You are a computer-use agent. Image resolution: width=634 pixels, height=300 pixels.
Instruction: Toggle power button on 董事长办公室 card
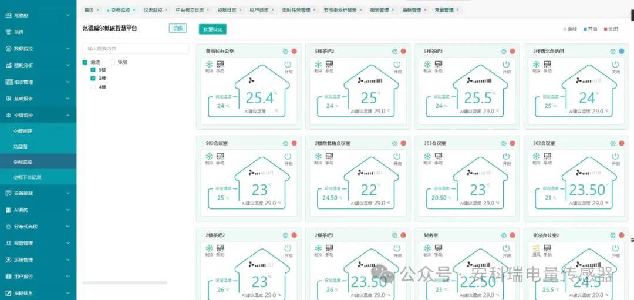point(288,65)
